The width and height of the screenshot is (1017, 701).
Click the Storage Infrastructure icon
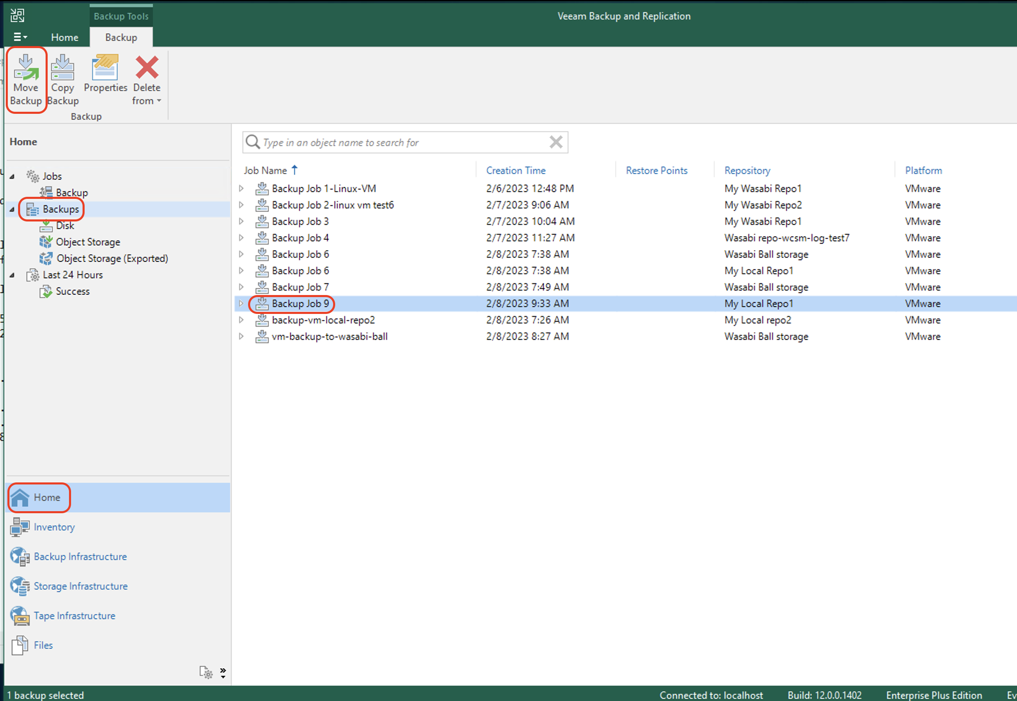(20, 586)
